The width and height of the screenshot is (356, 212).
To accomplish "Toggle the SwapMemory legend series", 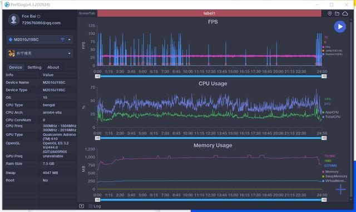I will pyautogui.click(x=335, y=176).
